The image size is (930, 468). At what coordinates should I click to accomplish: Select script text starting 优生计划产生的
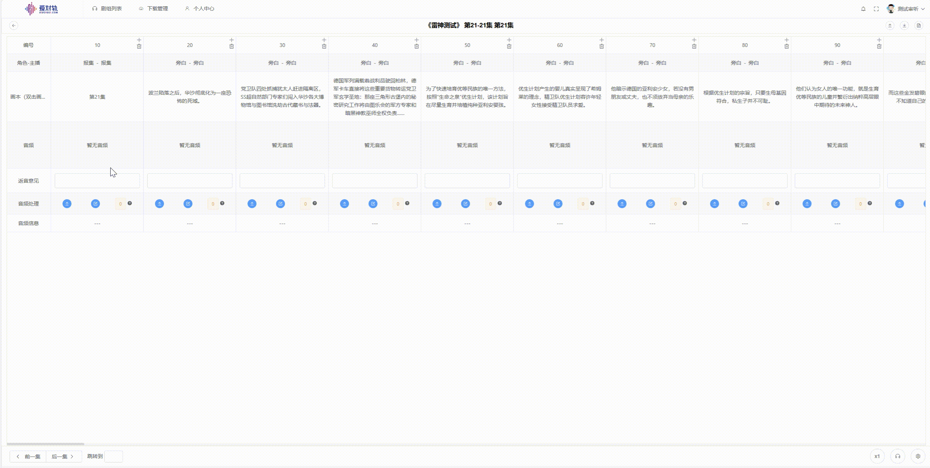pyautogui.click(x=560, y=97)
